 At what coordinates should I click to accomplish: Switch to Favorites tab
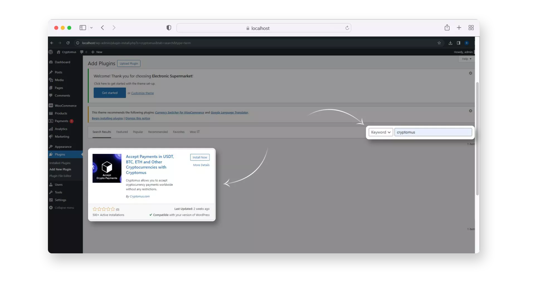pyautogui.click(x=179, y=132)
